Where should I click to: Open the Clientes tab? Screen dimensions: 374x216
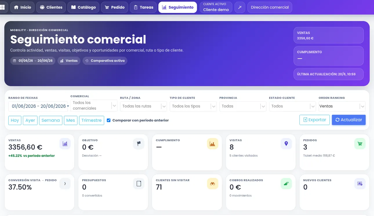[x=51, y=7]
